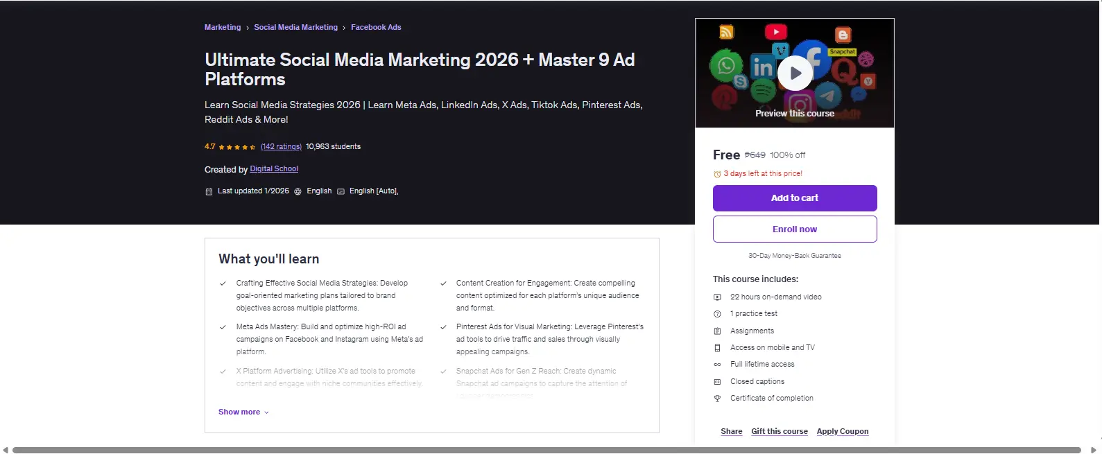Click the alarm clock icon beside days left

coord(717,175)
